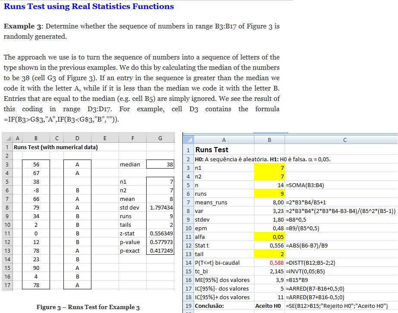Click the 'IC[95%]- dos valores' label cell
398x313 pixels.
tap(224, 289)
